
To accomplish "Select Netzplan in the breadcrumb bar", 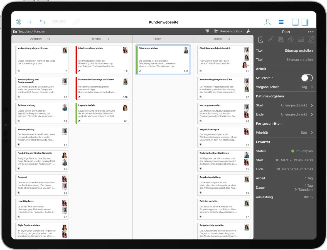I will (24, 31).
